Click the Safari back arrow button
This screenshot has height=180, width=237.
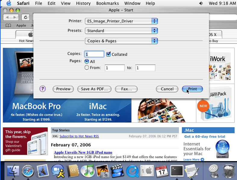[x=7, y=17]
